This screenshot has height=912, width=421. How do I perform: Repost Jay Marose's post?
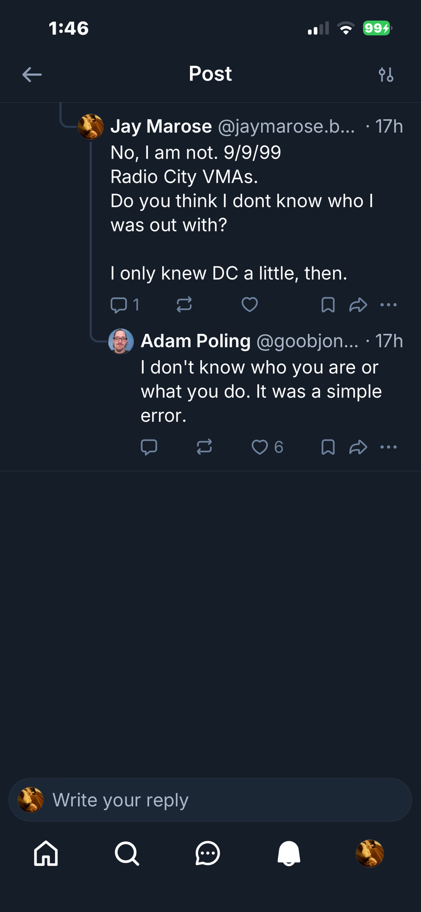pyautogui.click(x=184, y=305)
